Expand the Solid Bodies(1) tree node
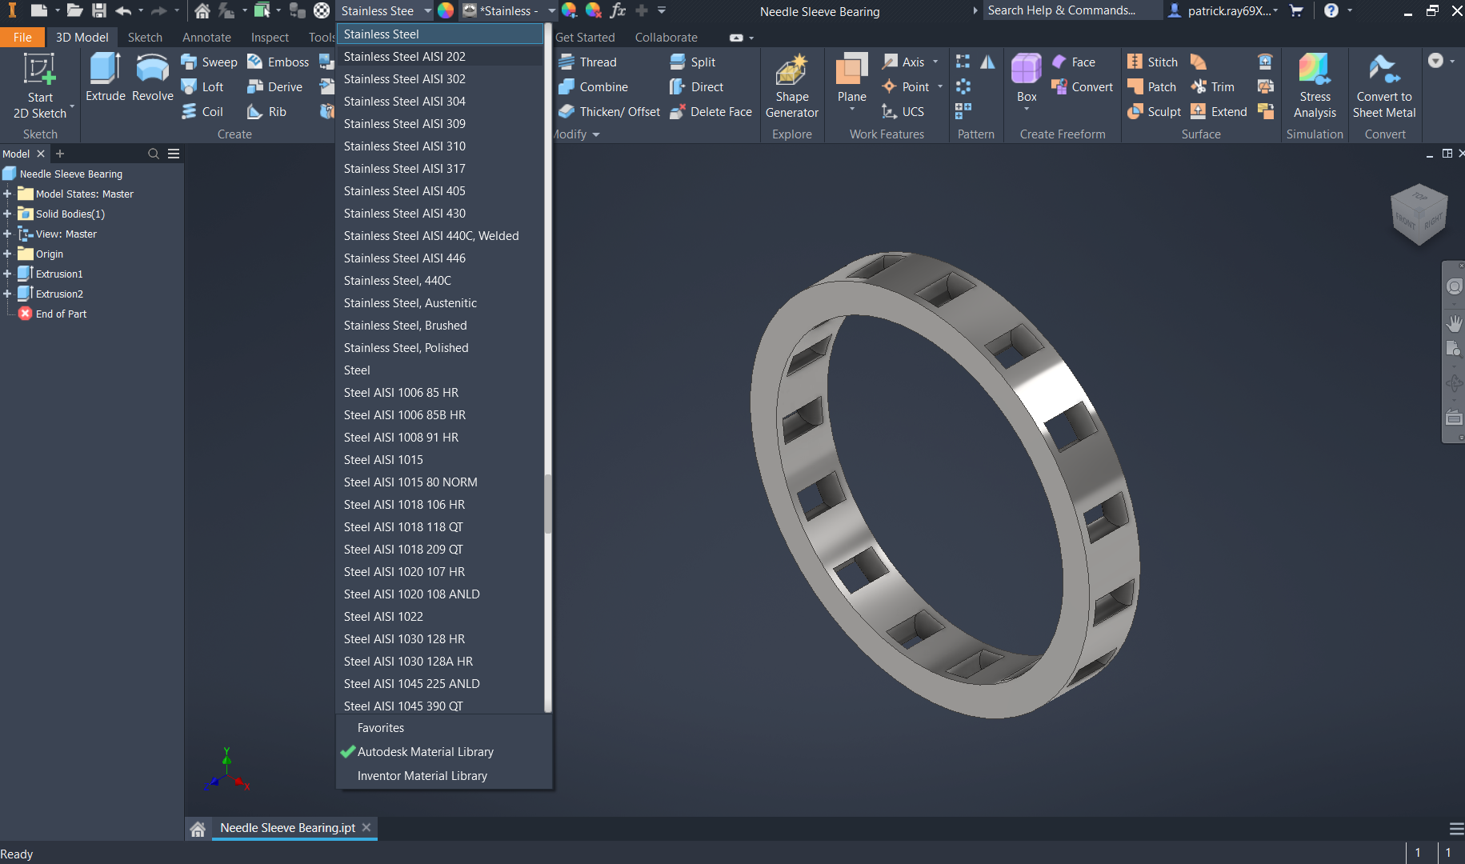This screenshot has width=1465, height=864. (x=7, y=214)
